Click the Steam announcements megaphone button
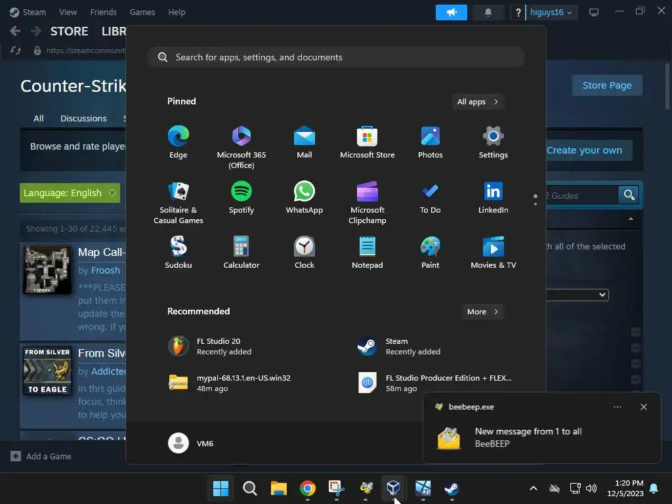 pos(451,12)
